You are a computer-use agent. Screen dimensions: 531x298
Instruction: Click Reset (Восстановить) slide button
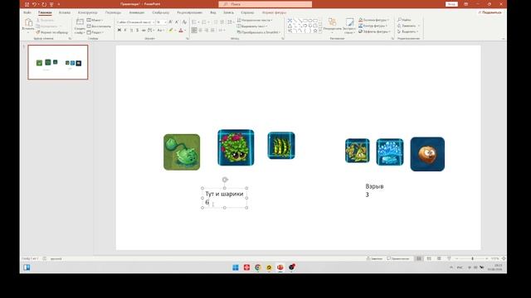pyautogui.click(x=99, y=26)
